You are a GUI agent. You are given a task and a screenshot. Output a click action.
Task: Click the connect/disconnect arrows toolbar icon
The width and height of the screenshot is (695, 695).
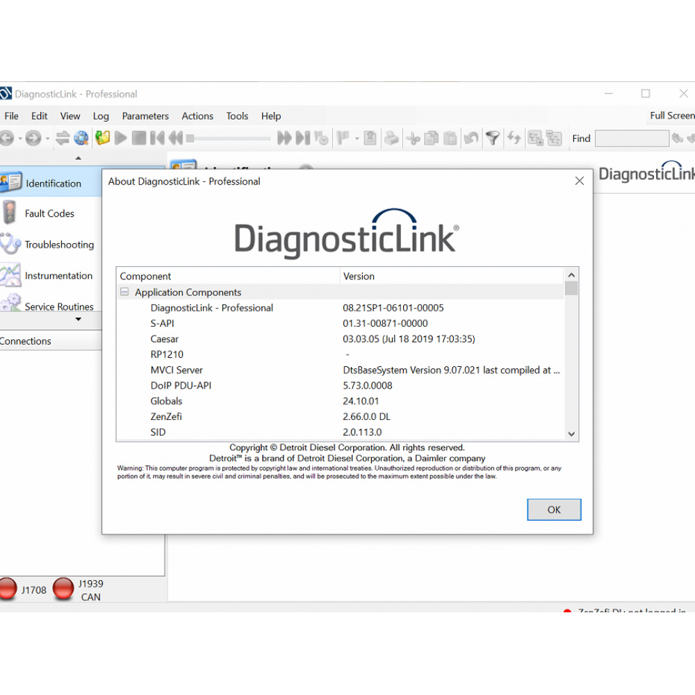point(63,138)
